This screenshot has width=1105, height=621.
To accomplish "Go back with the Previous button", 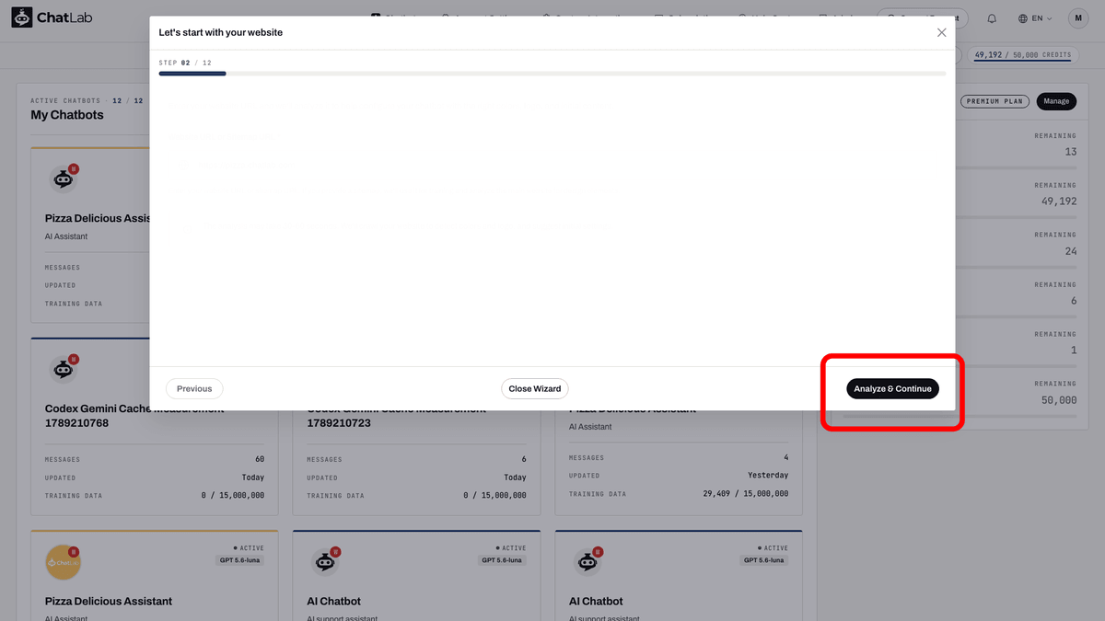I will pyautogui.click(x=194, y=388).
